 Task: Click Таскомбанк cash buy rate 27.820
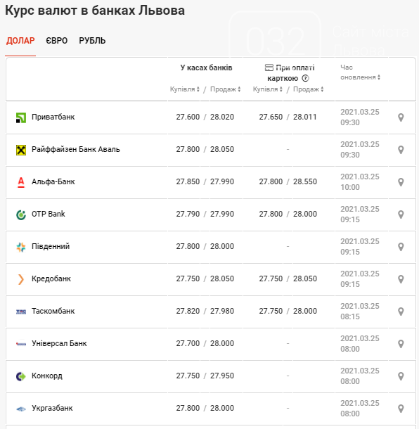[188, 311]
